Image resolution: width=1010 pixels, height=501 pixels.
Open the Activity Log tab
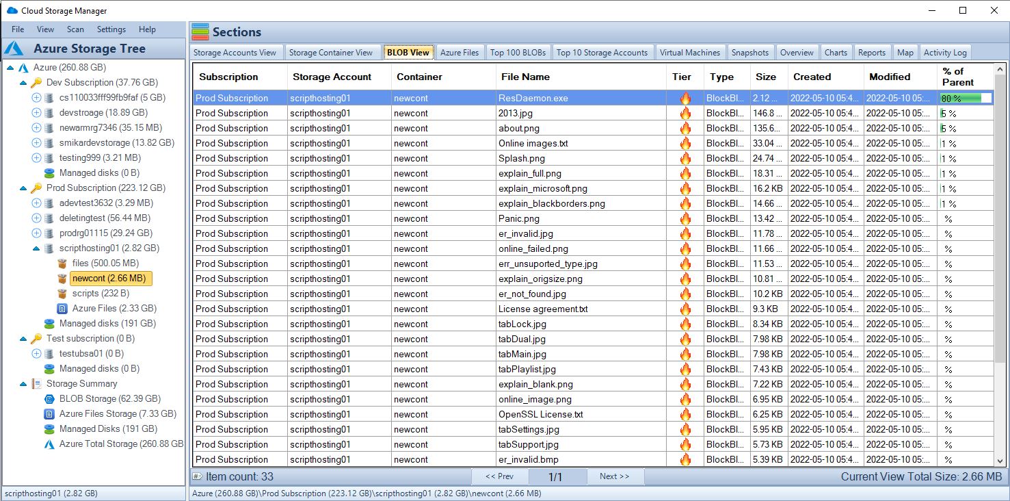click(x=945, y=53)
